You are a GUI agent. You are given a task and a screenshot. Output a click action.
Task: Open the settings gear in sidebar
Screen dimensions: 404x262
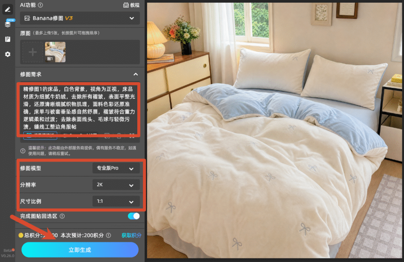[7, 54]
